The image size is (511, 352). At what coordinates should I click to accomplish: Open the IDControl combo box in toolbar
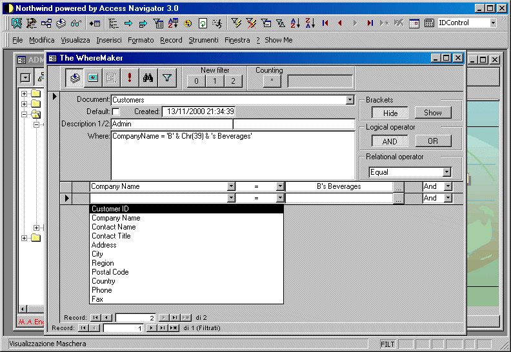pos(493,23)
